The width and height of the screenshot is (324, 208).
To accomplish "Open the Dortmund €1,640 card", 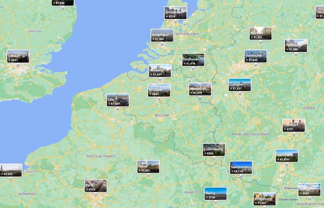I will tap(256, 56).
